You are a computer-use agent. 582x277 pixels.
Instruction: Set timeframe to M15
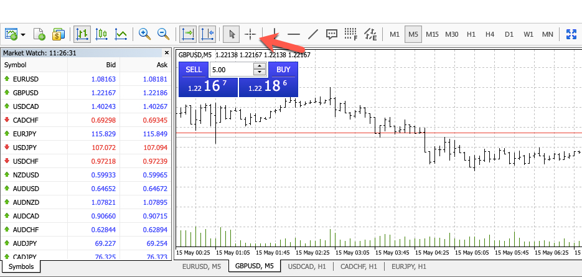coord(432,34)
